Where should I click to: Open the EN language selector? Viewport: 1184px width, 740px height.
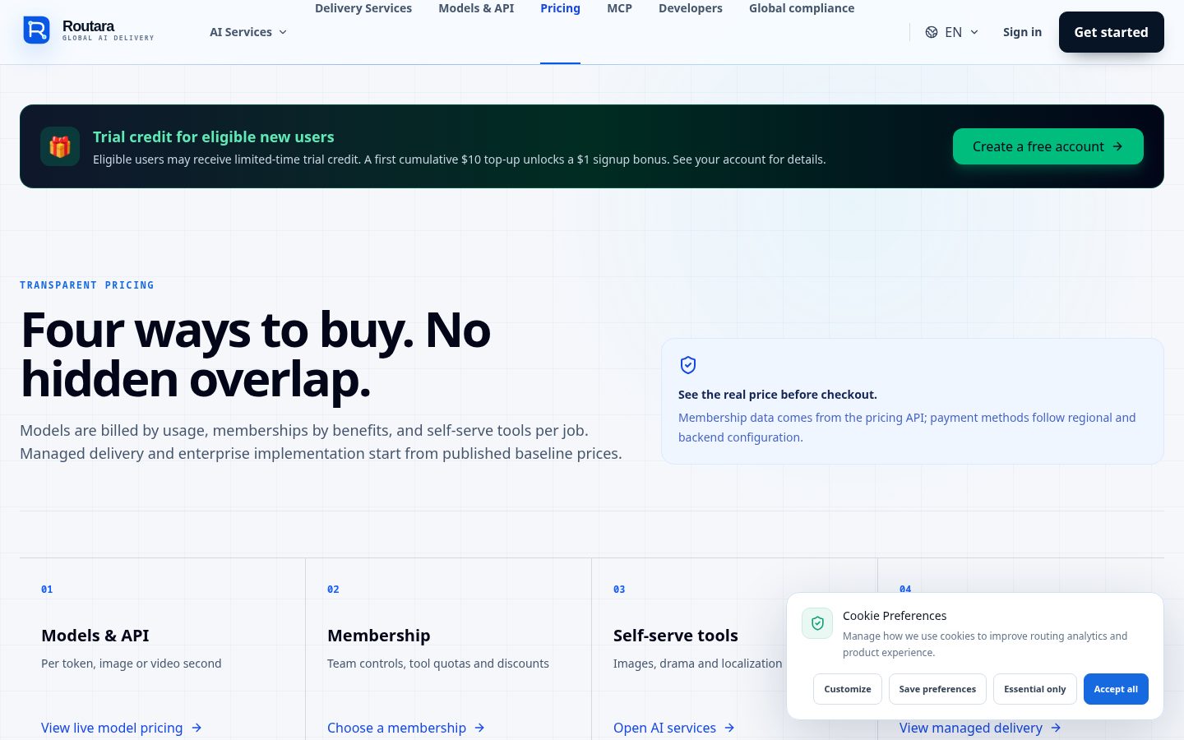pyautogui.click(x=952, y=32)
